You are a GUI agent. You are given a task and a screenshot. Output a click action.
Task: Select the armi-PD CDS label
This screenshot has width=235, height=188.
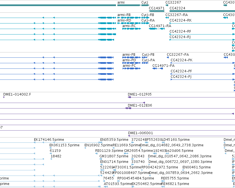pyautogui.click(x=129, y=60)
